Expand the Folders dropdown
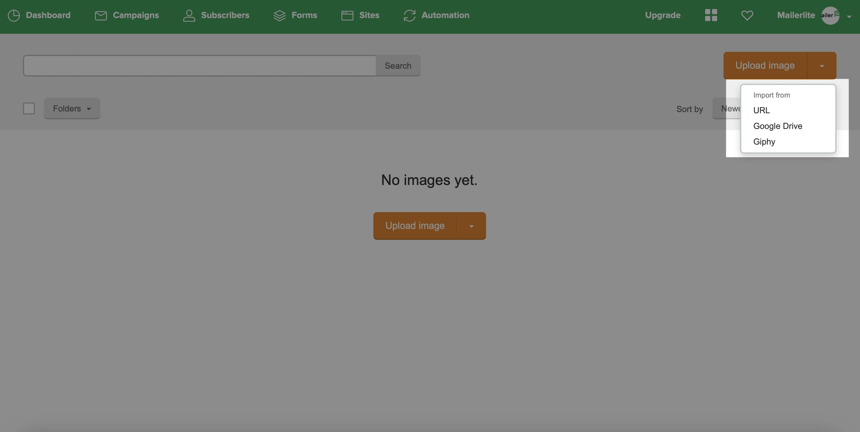Screen dimensions: 860x432 click(x=72, y=108)
